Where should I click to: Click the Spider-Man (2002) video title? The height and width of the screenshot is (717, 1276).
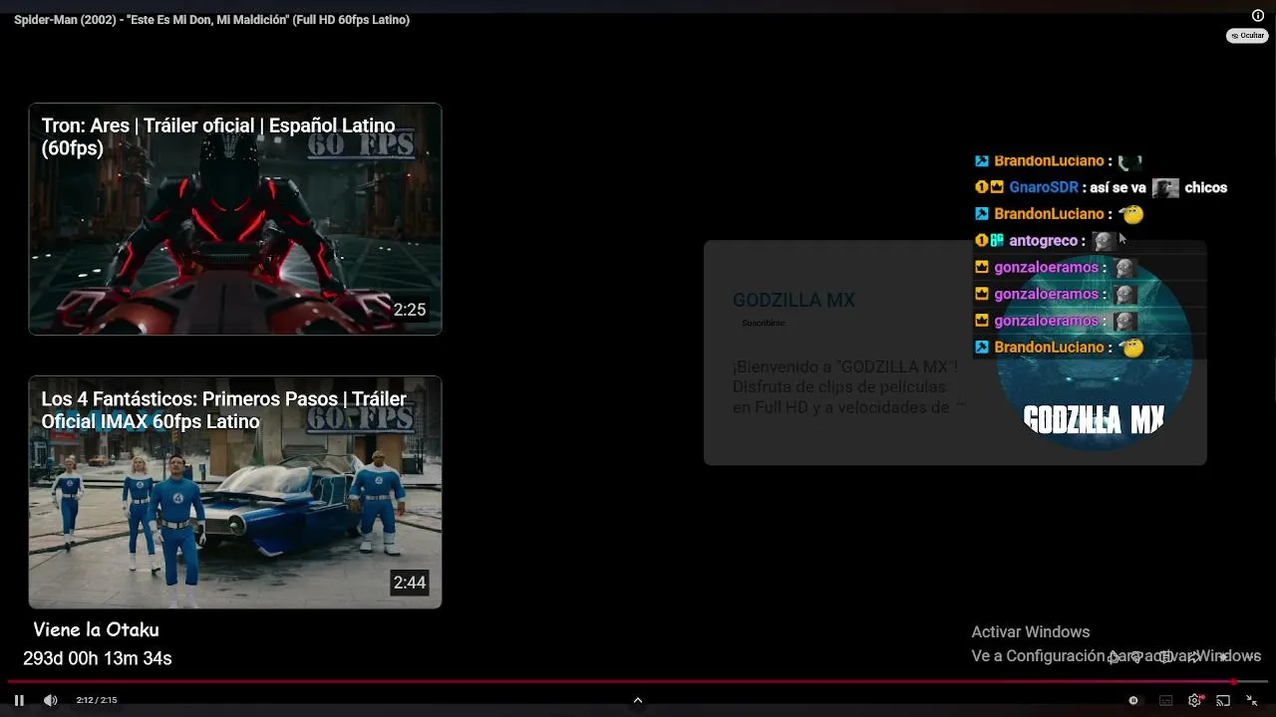pos(211,20)
